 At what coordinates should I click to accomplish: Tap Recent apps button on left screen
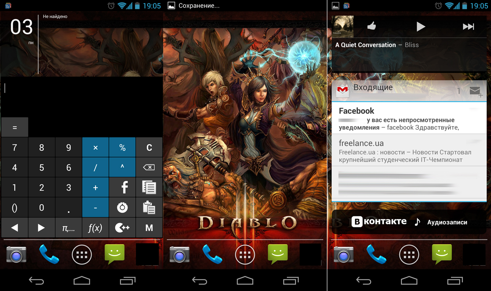point(127,281)
